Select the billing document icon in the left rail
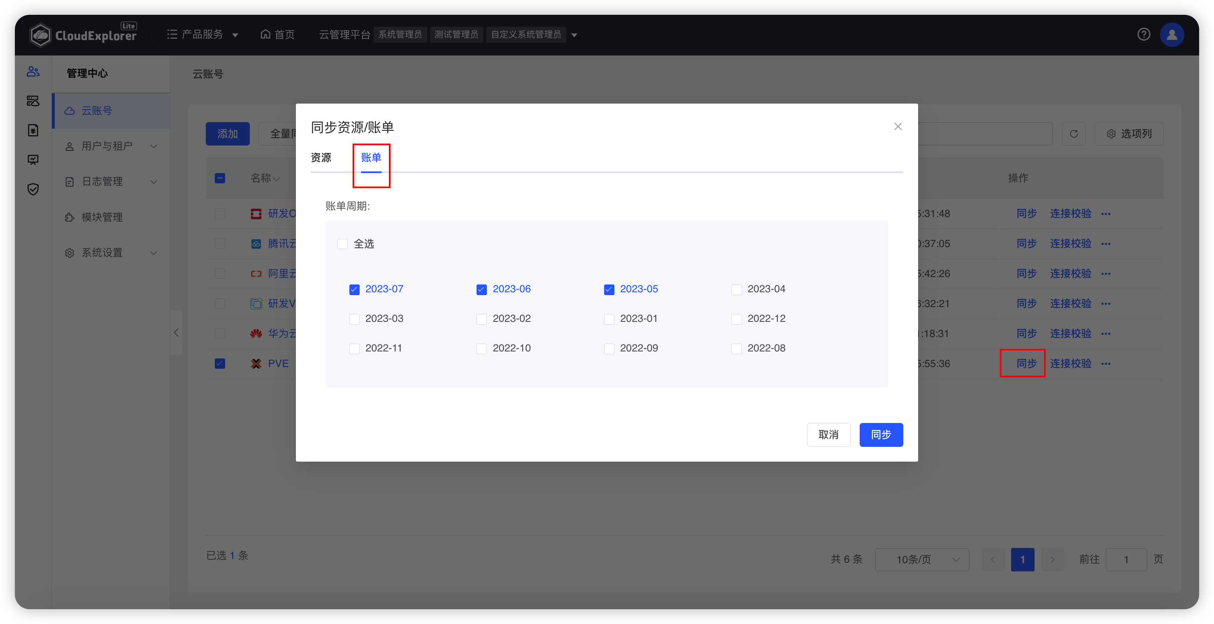This screenshot has width=1214, height=624. 33,130
